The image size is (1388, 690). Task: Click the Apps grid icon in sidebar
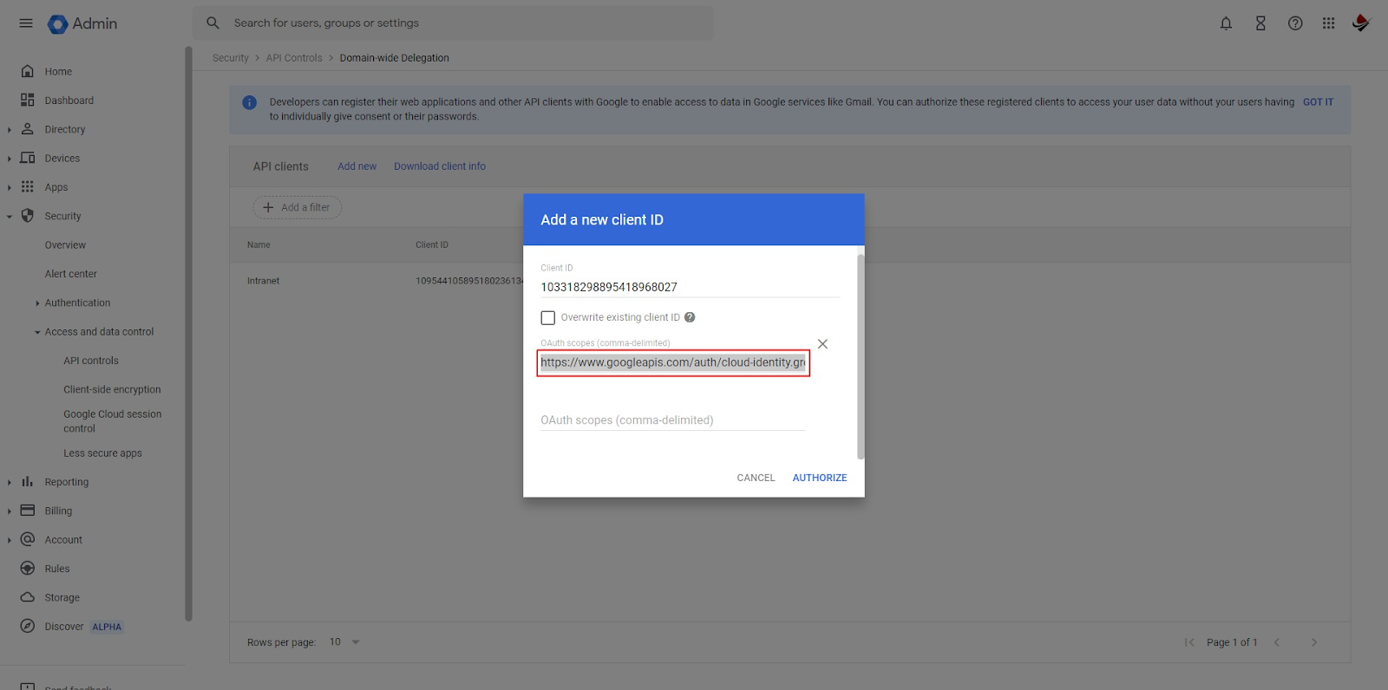(28, 186)
